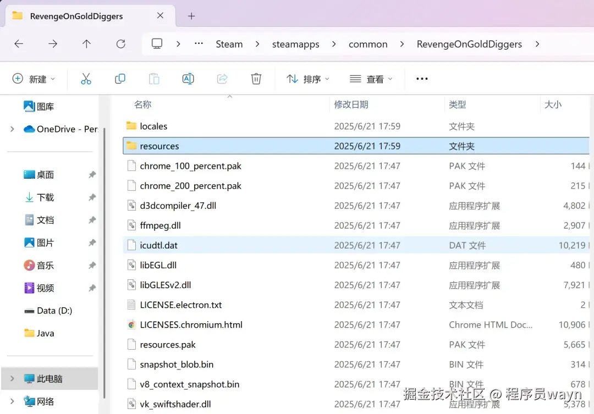Expand chevron after Steam in address bar

click(257, 44)
